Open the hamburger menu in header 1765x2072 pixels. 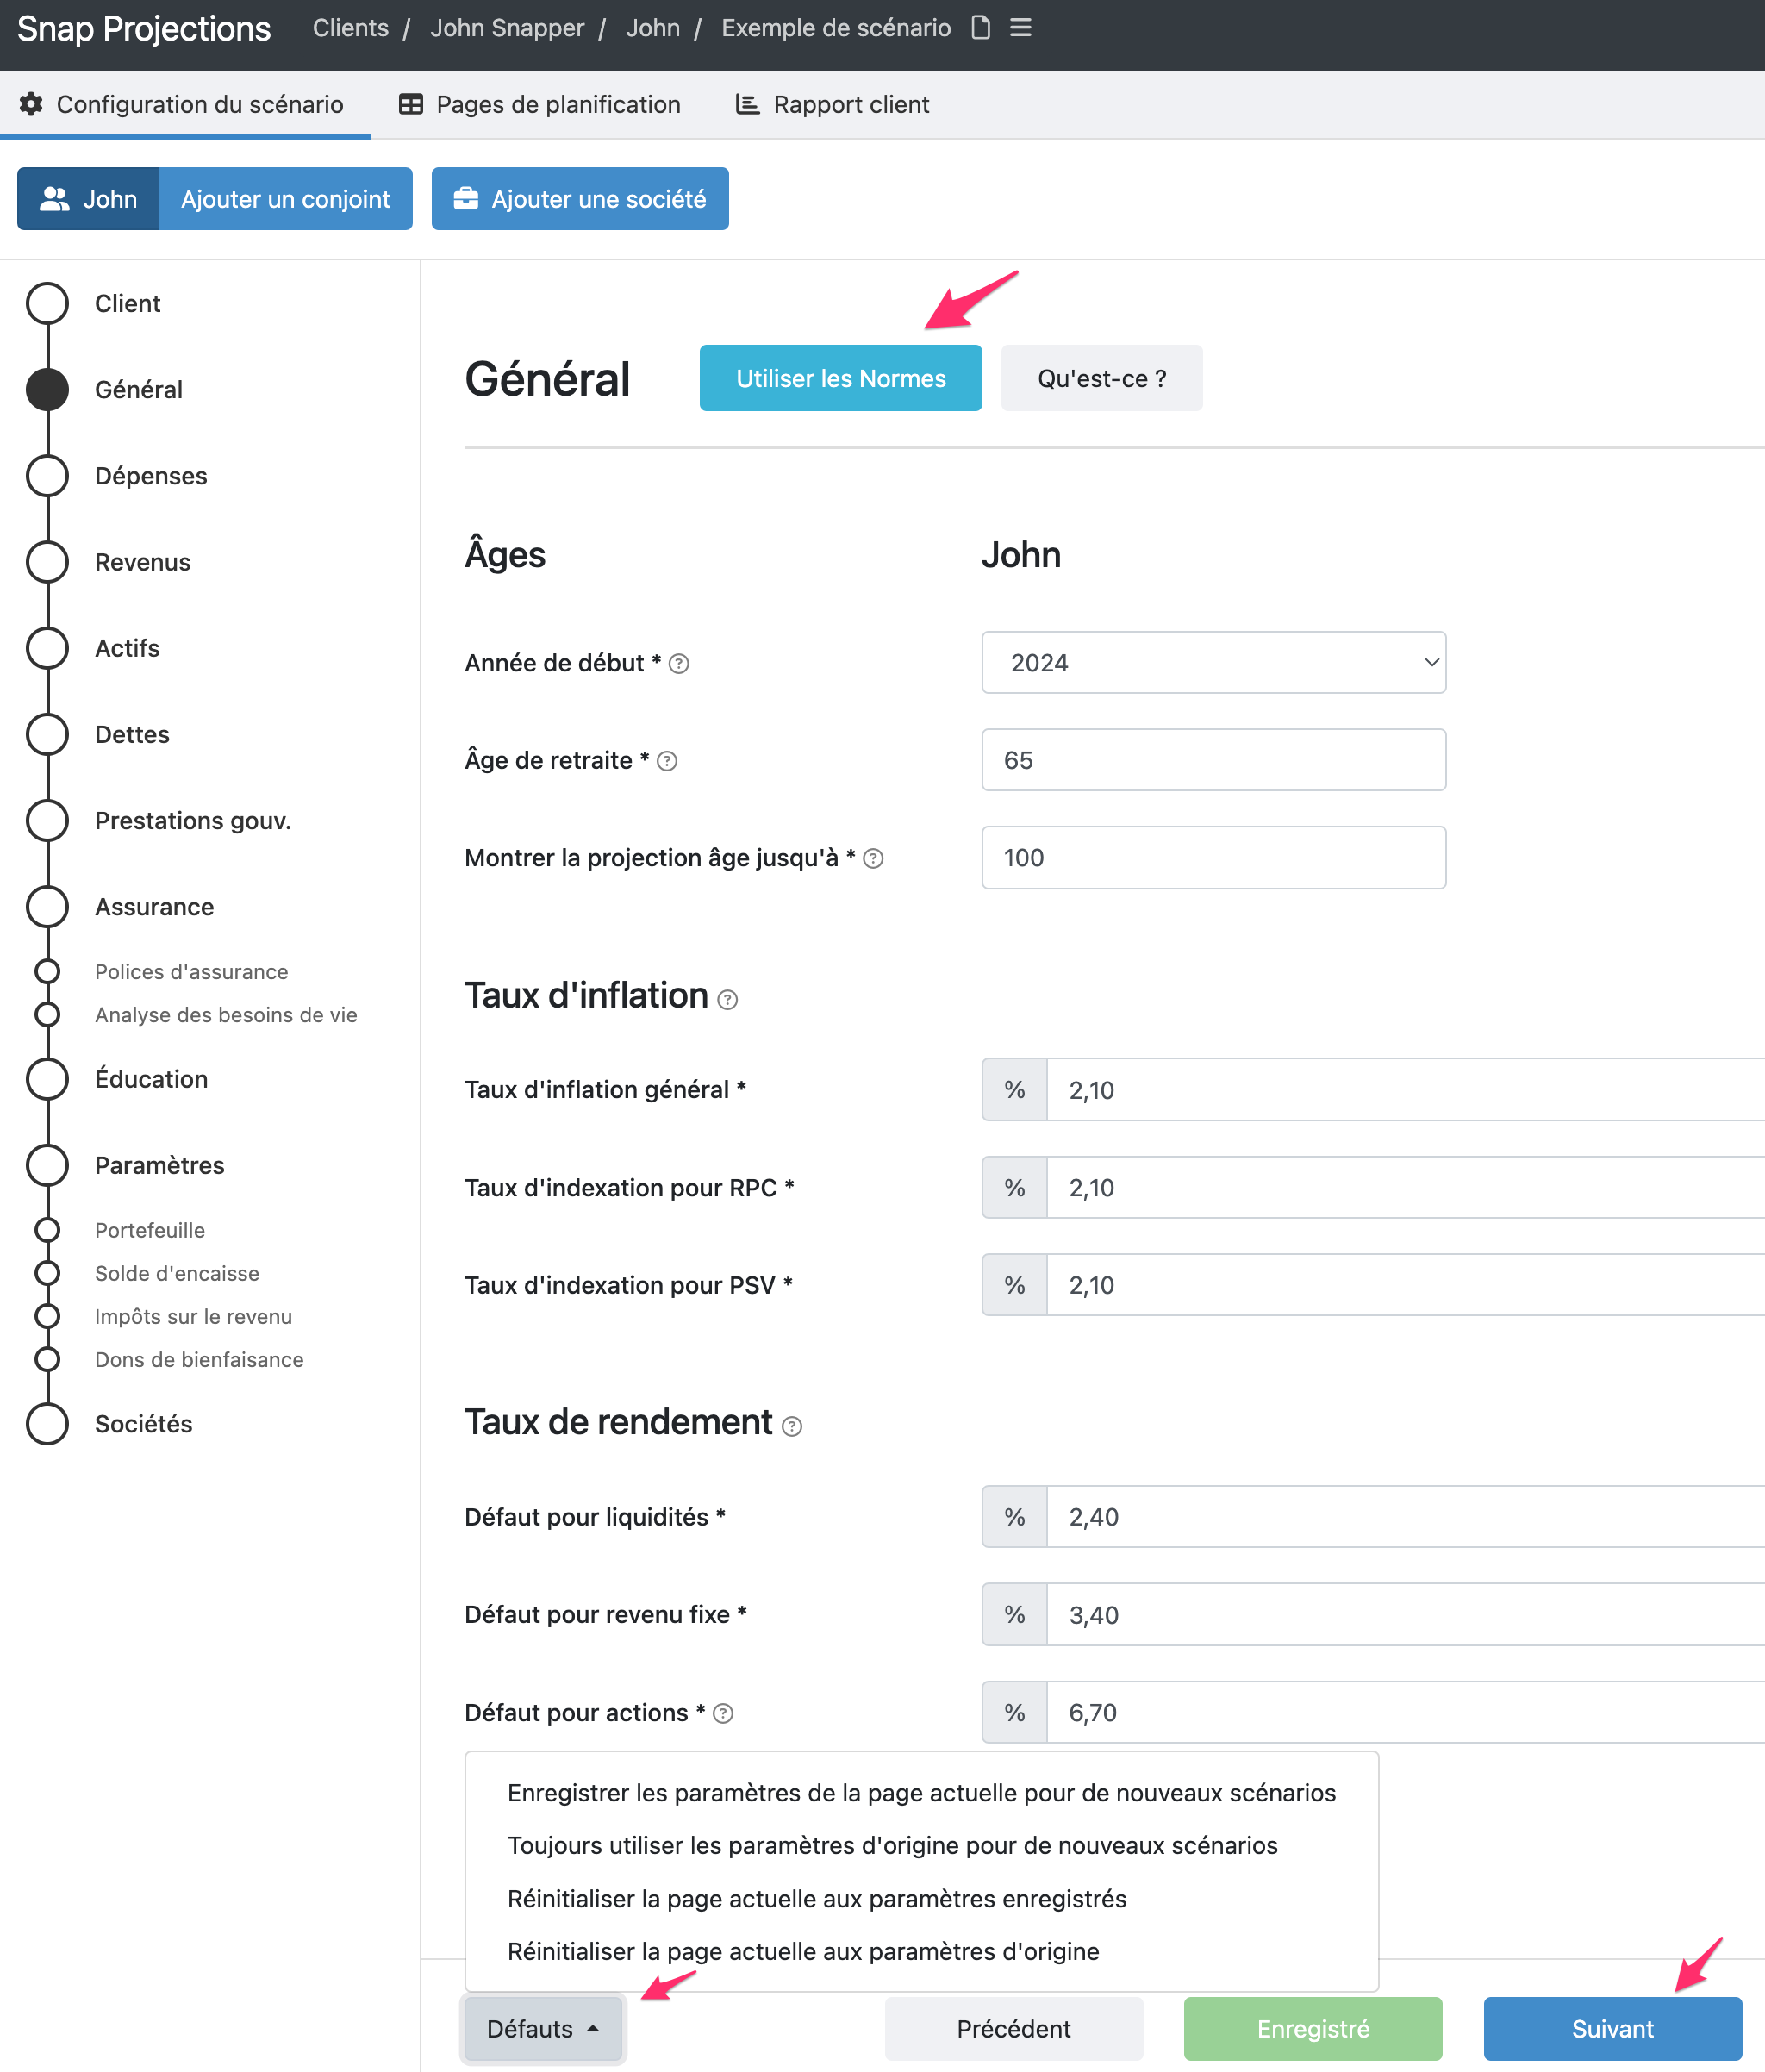(x=1020, y=28)
